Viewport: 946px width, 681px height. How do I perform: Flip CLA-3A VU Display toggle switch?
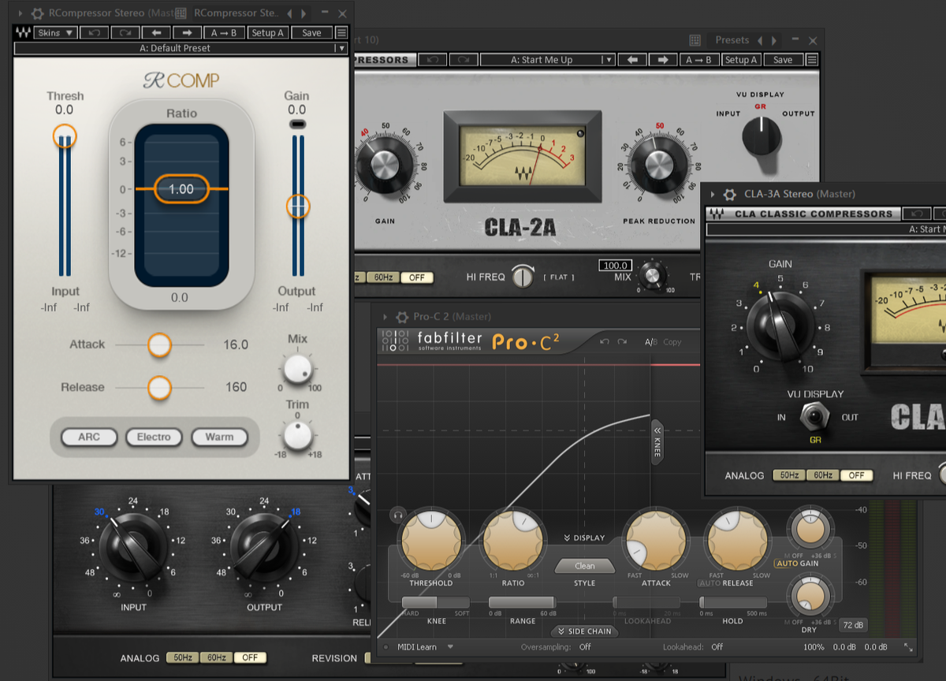815,417
